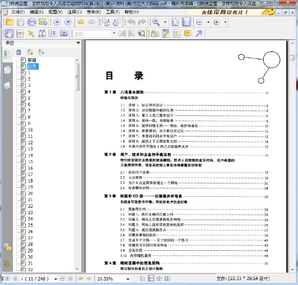Viewport: 298px width, 285px height.
Task: Select the zoom in magnifier tool
Action: tap(156, 22)
